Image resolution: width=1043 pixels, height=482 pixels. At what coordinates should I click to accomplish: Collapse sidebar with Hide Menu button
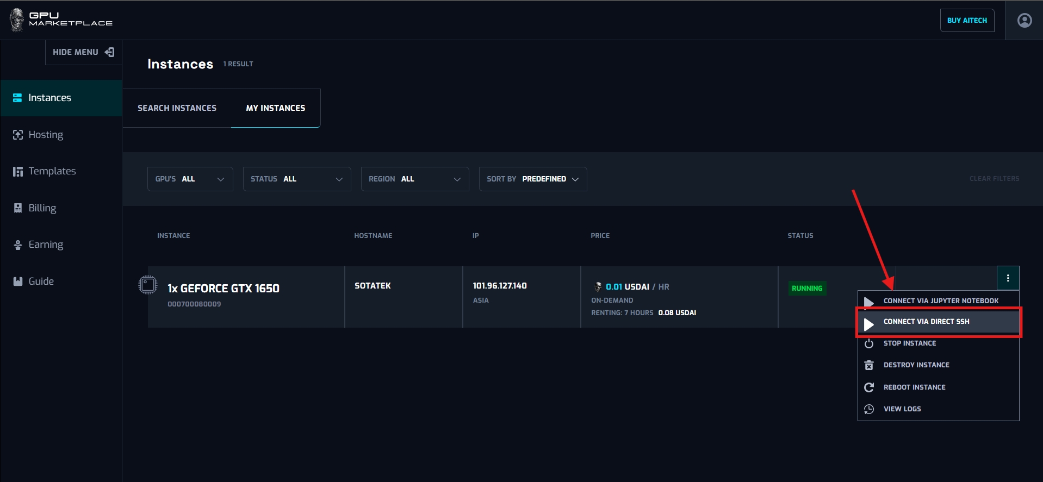[83, 52]
